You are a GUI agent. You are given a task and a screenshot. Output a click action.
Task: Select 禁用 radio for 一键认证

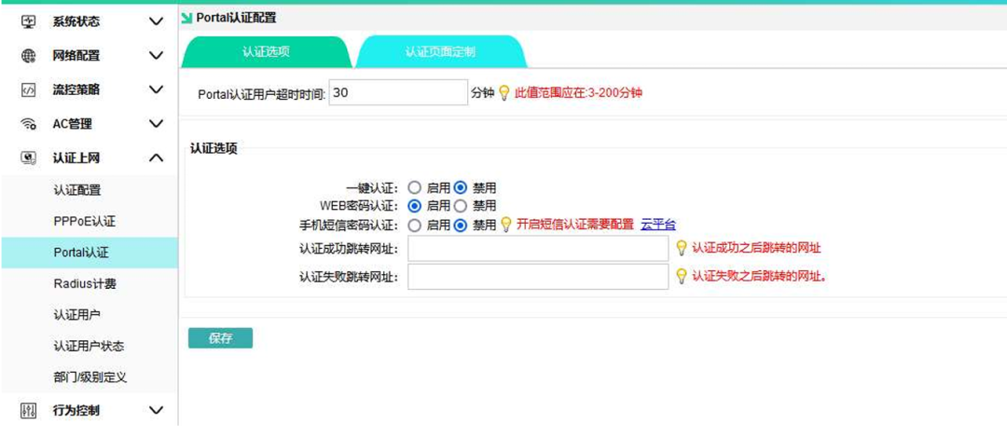[x=461, y=188]
